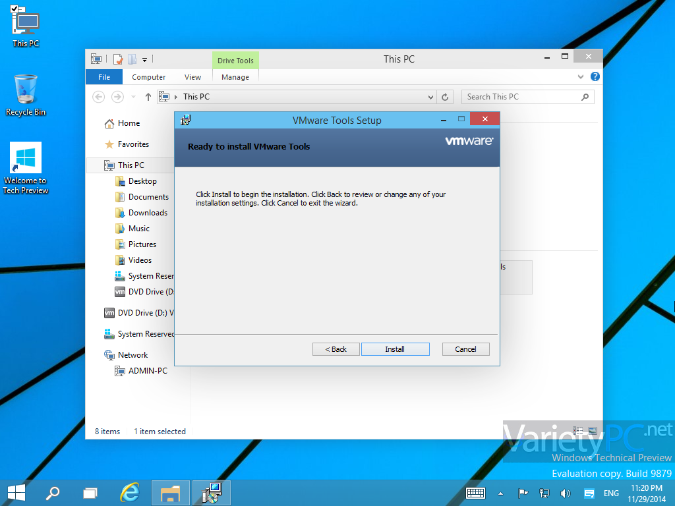The width and height of the screenshot is (675, 506).
Task: Open Explorer Help question mark icon
Action: coord(595,76)
